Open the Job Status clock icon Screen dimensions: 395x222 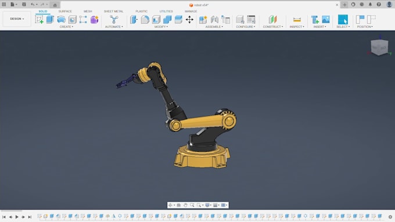pyautogui.click(x=362, y=5)
